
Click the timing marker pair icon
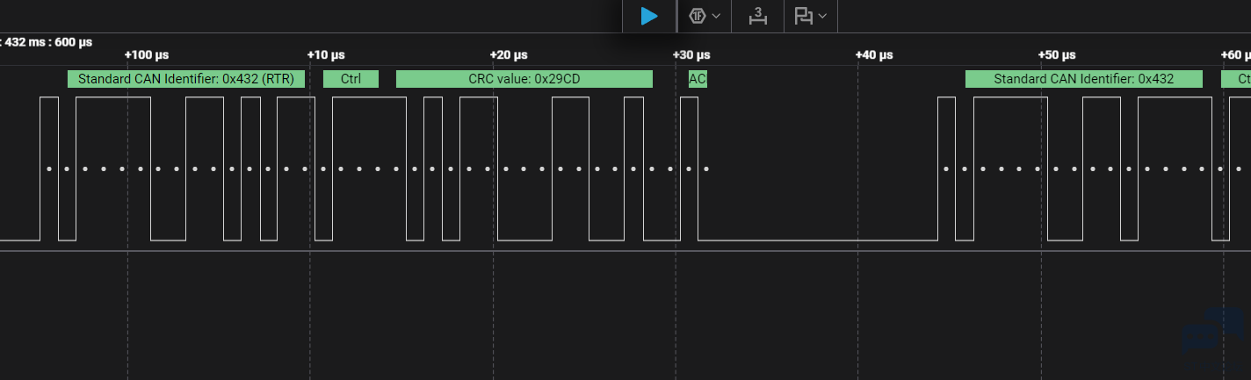[x=802, y=16]
